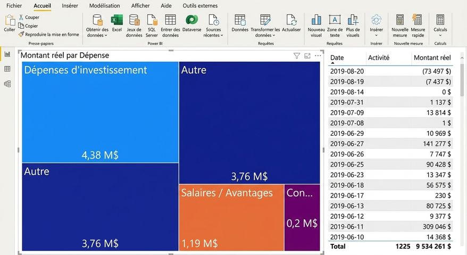
Task: Click the 0,2 M$ value label
Action: click(302, 223)
